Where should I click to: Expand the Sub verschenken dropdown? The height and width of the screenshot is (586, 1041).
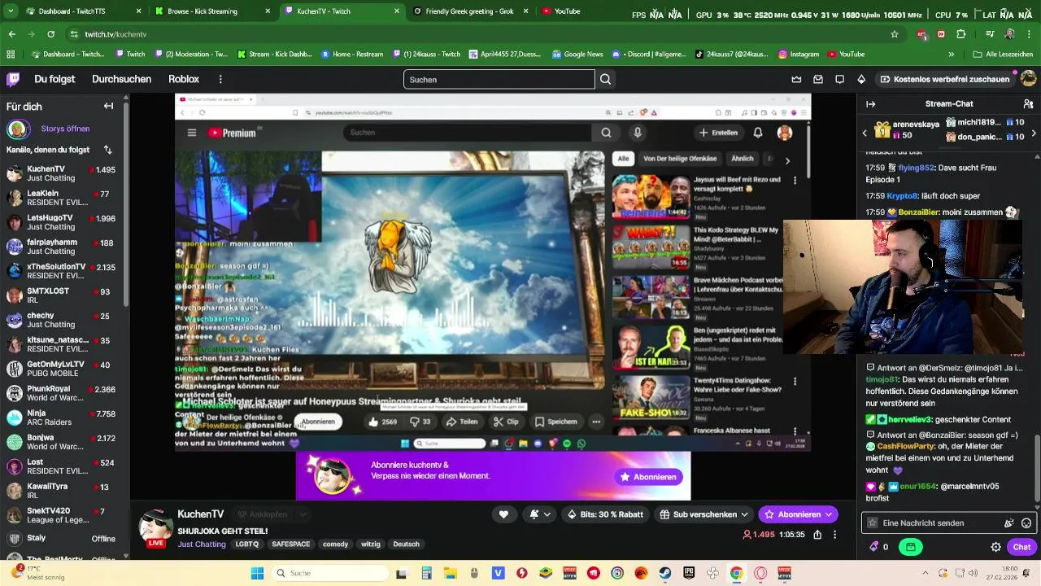point(744,514)
